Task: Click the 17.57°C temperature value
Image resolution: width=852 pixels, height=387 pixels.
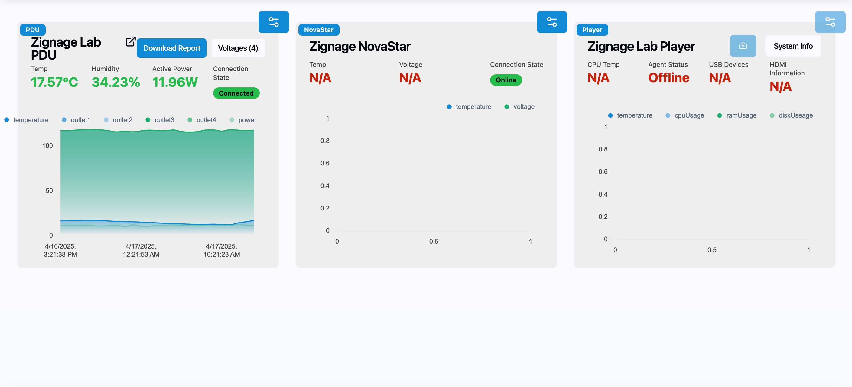Action: [55, 82]
